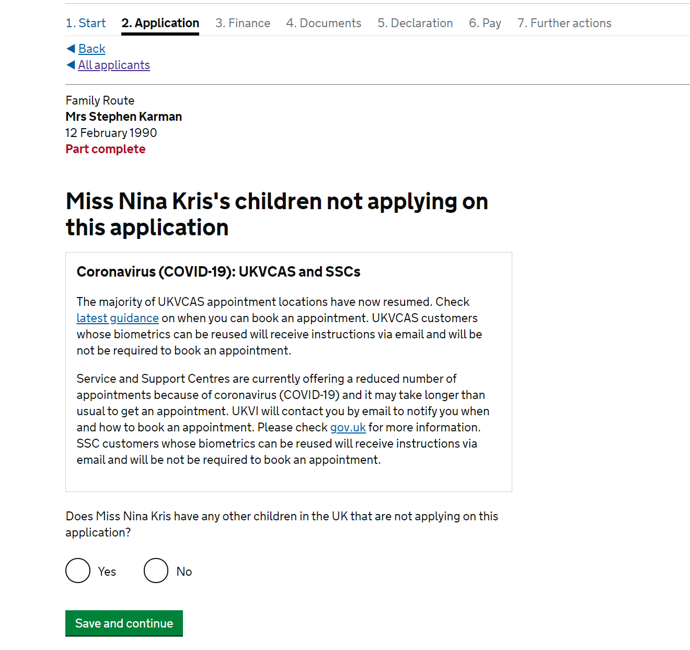Click the Yes label text
This screenshot has width=690, height=650.
point(107,572)
